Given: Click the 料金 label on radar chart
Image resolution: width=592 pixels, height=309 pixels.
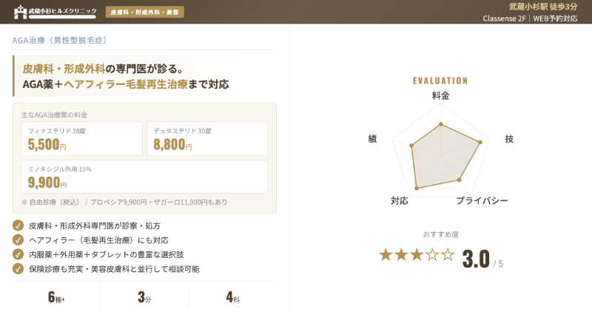Looking at the screenshot, I should [440, 95].
